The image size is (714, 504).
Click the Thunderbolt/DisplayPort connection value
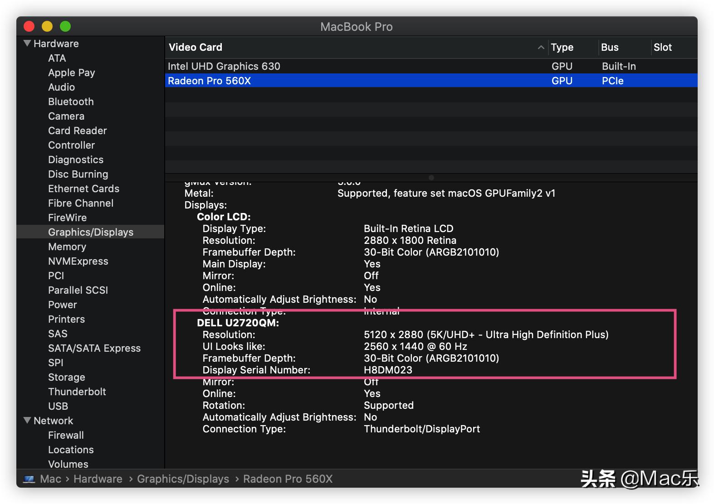[x=422, y=429]
